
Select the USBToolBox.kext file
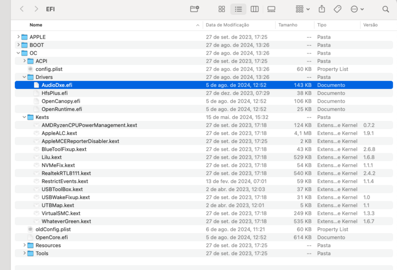pos(62,189)
